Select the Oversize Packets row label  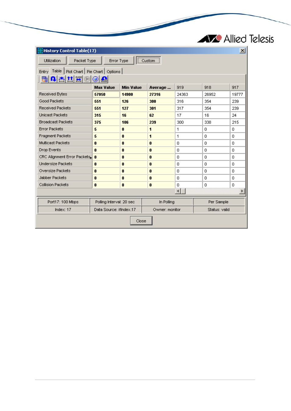pyautogui.click(x=65, y=171)
